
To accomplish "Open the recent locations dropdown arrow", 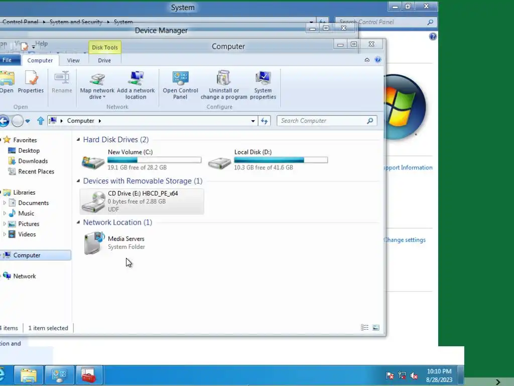I will coord(28,121).
